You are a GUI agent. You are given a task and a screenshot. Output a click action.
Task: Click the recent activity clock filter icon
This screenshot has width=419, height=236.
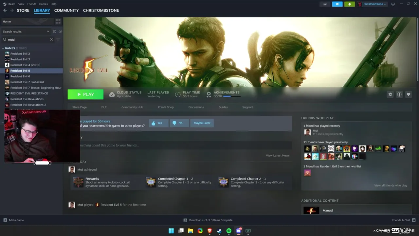point(55,31)
